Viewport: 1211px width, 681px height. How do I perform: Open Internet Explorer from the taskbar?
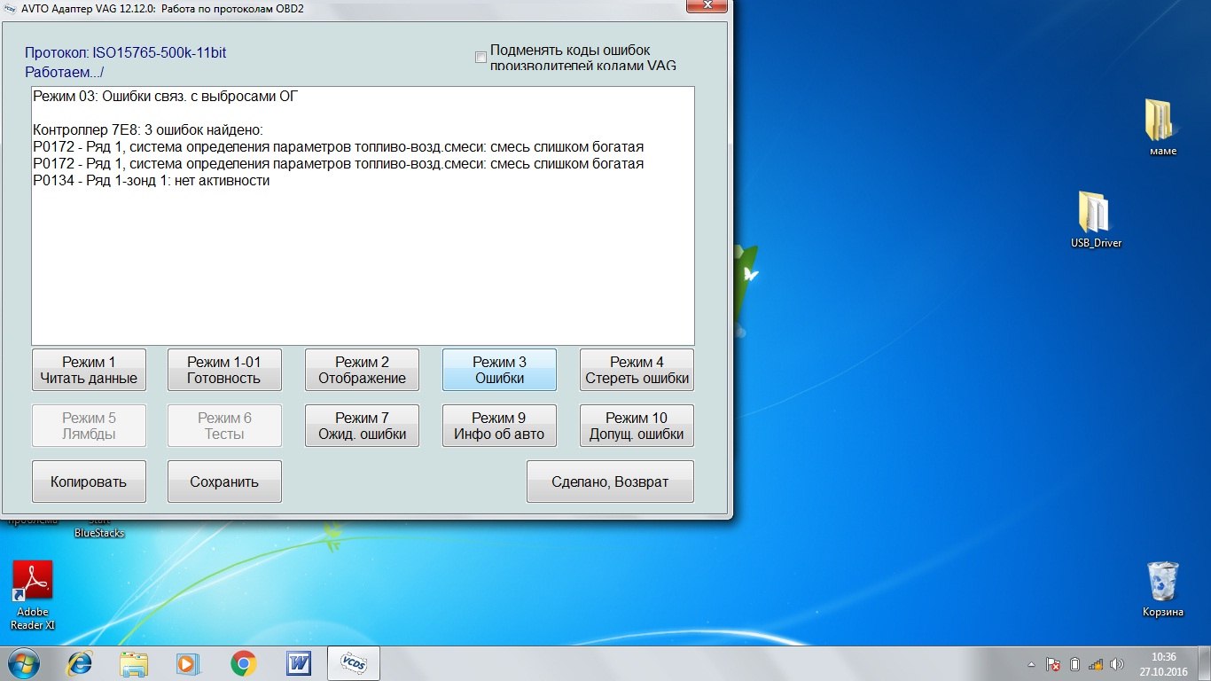[80, 663]
